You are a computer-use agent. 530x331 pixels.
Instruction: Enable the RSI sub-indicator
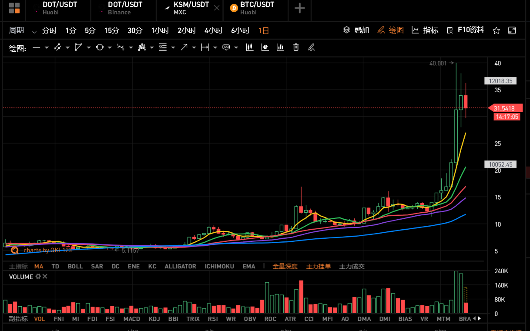pos(213,319)
